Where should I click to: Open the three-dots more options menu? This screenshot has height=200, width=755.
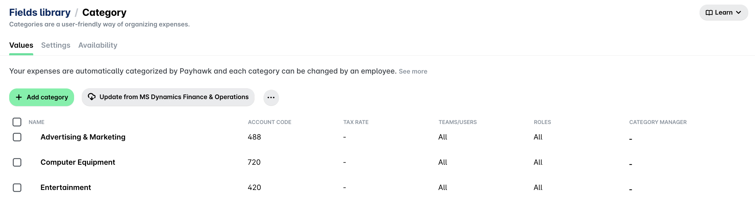tap(271, 98)
